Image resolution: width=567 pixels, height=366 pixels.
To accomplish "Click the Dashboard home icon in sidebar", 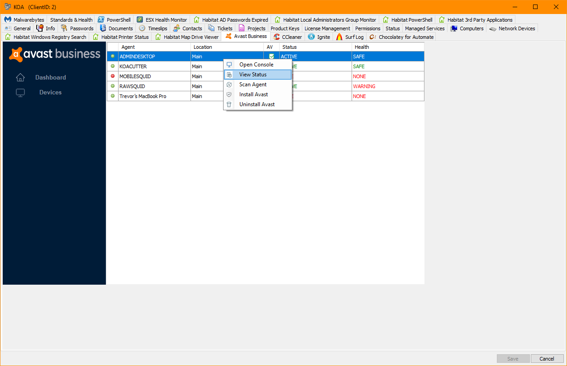I will [20, 77].
